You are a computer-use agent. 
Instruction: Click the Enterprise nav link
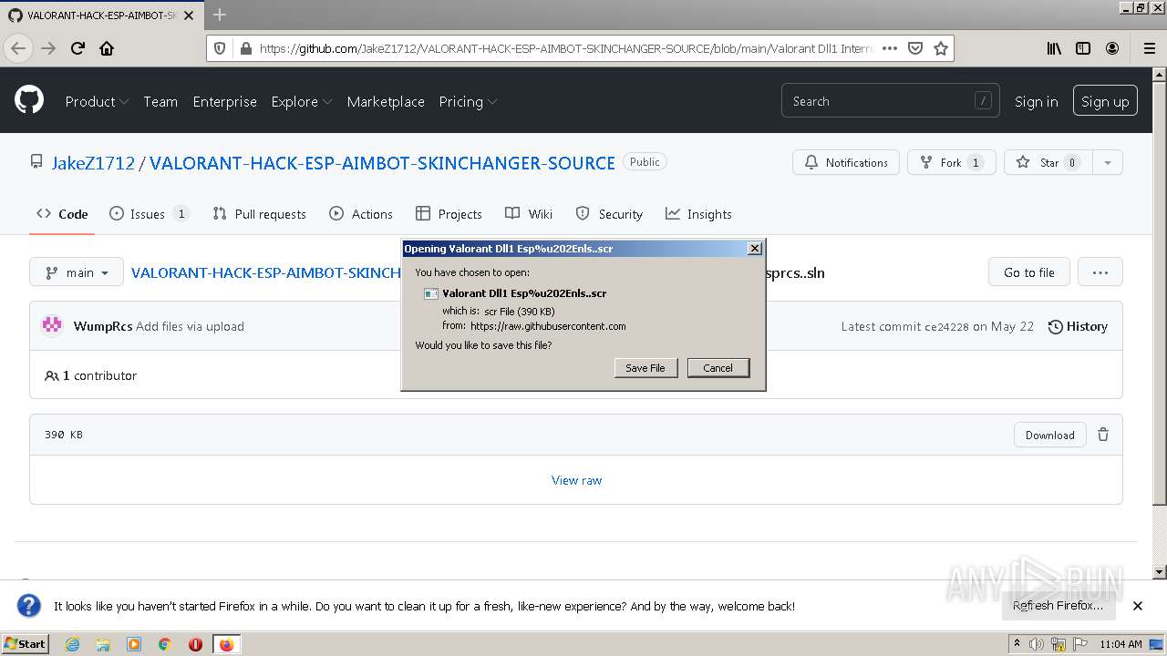point(224,101)
